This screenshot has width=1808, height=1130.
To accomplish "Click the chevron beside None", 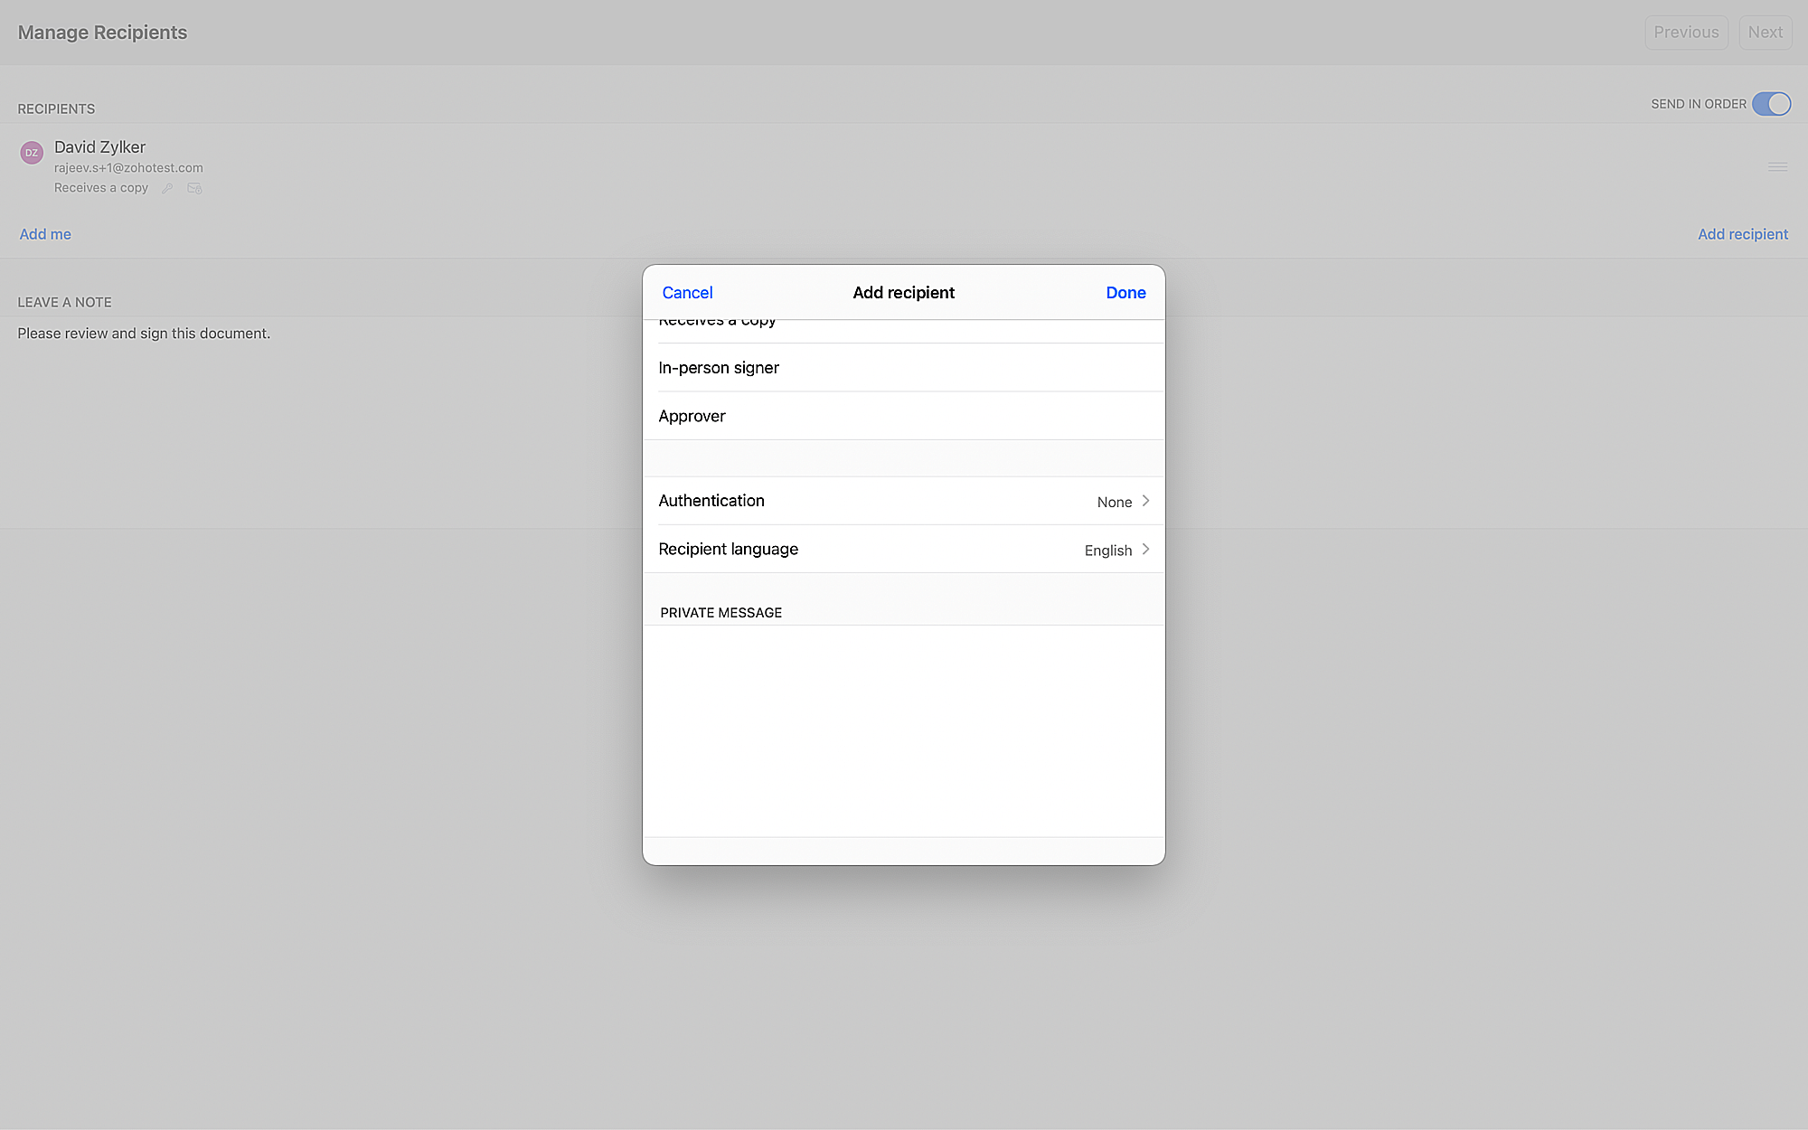I will click(1145, 501).
